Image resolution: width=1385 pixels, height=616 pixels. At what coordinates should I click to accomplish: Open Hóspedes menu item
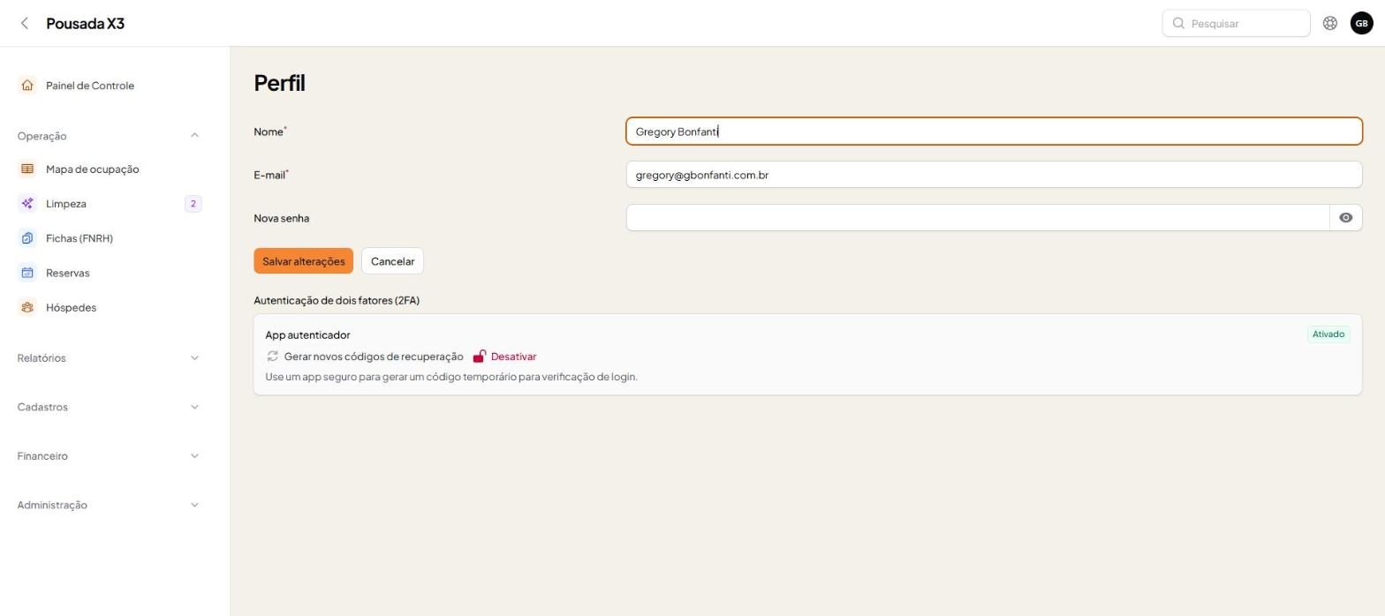[109, 307]
